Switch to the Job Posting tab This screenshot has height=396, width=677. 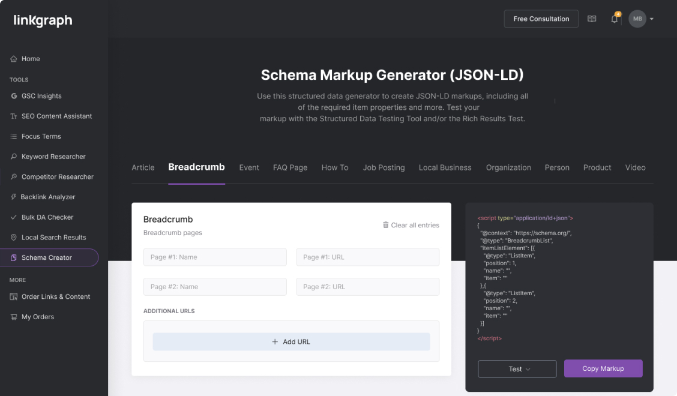point(384,167)
